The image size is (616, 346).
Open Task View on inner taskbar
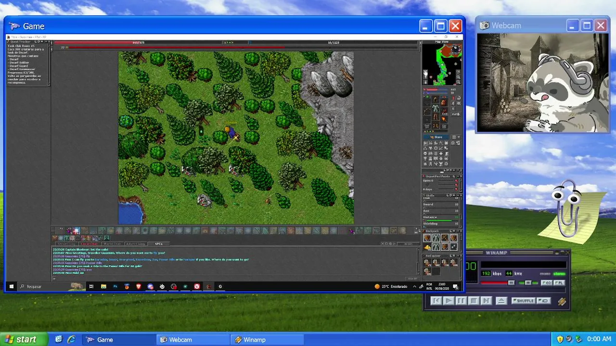click(x=91, y=286)
